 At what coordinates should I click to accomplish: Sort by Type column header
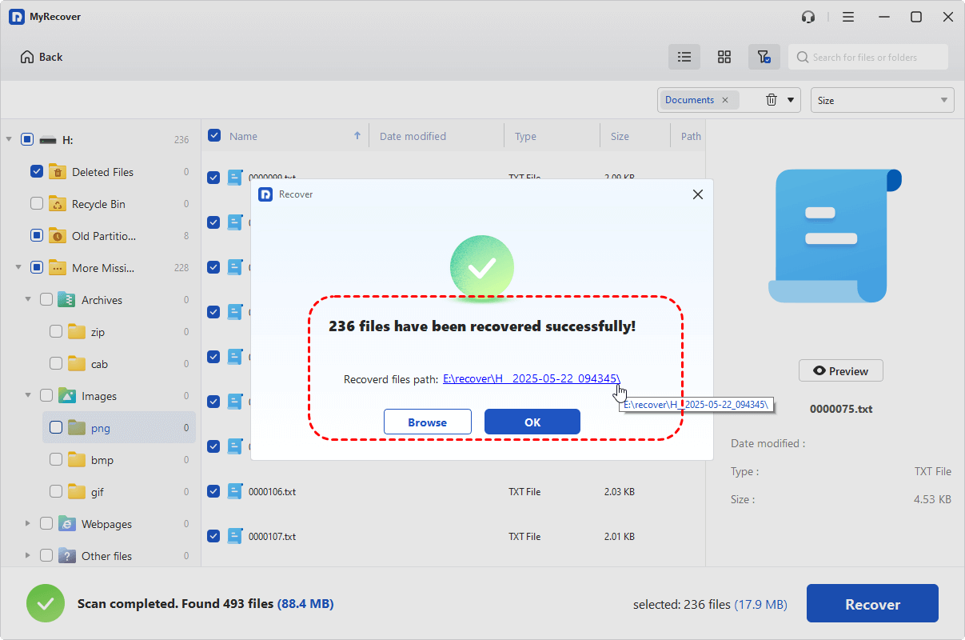525,136
